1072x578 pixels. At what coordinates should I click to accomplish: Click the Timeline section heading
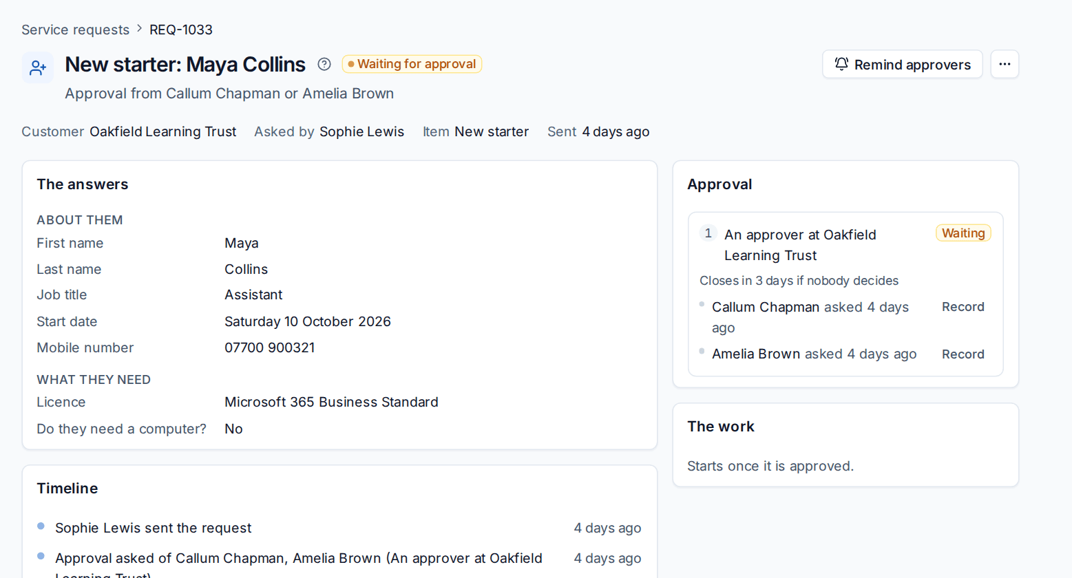pos(67,489)
